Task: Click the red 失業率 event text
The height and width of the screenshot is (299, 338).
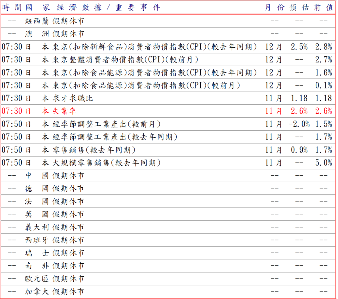Action: coord(64,111)
